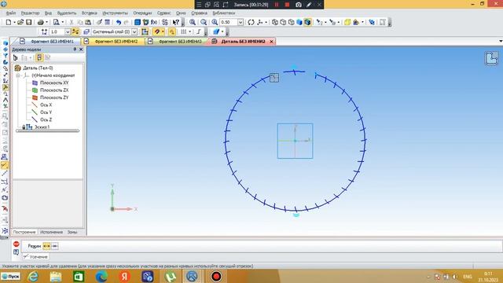
Task: Open Print Preview icon
Action: 56,22
